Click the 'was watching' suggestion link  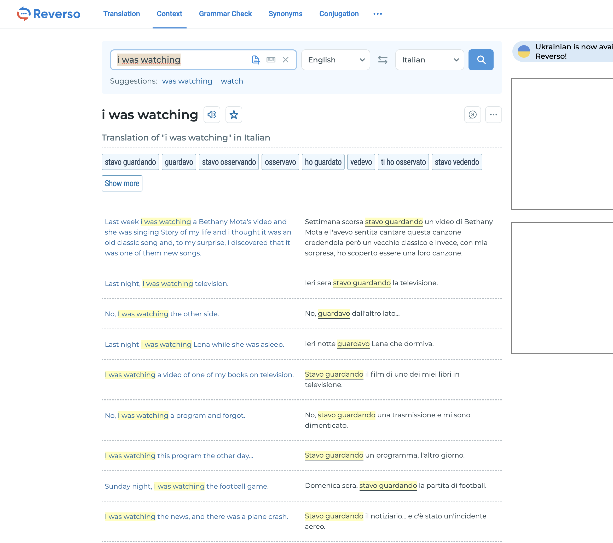(187, 81)
